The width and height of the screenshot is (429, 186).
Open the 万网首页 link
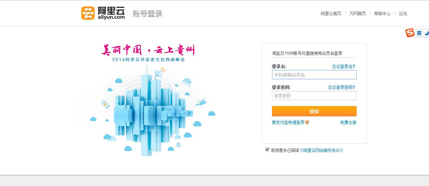[x=358, y=14]
